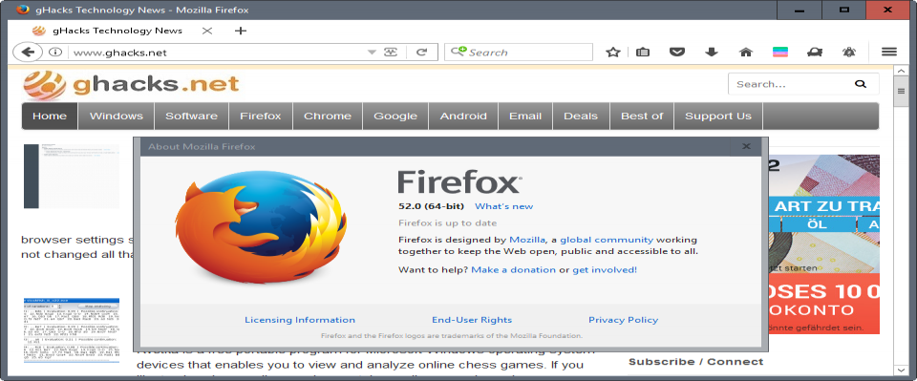Screen dimensions: 917x381
Task: Open the Firefox hamburger menu
Action: click(x=889, y=52)
